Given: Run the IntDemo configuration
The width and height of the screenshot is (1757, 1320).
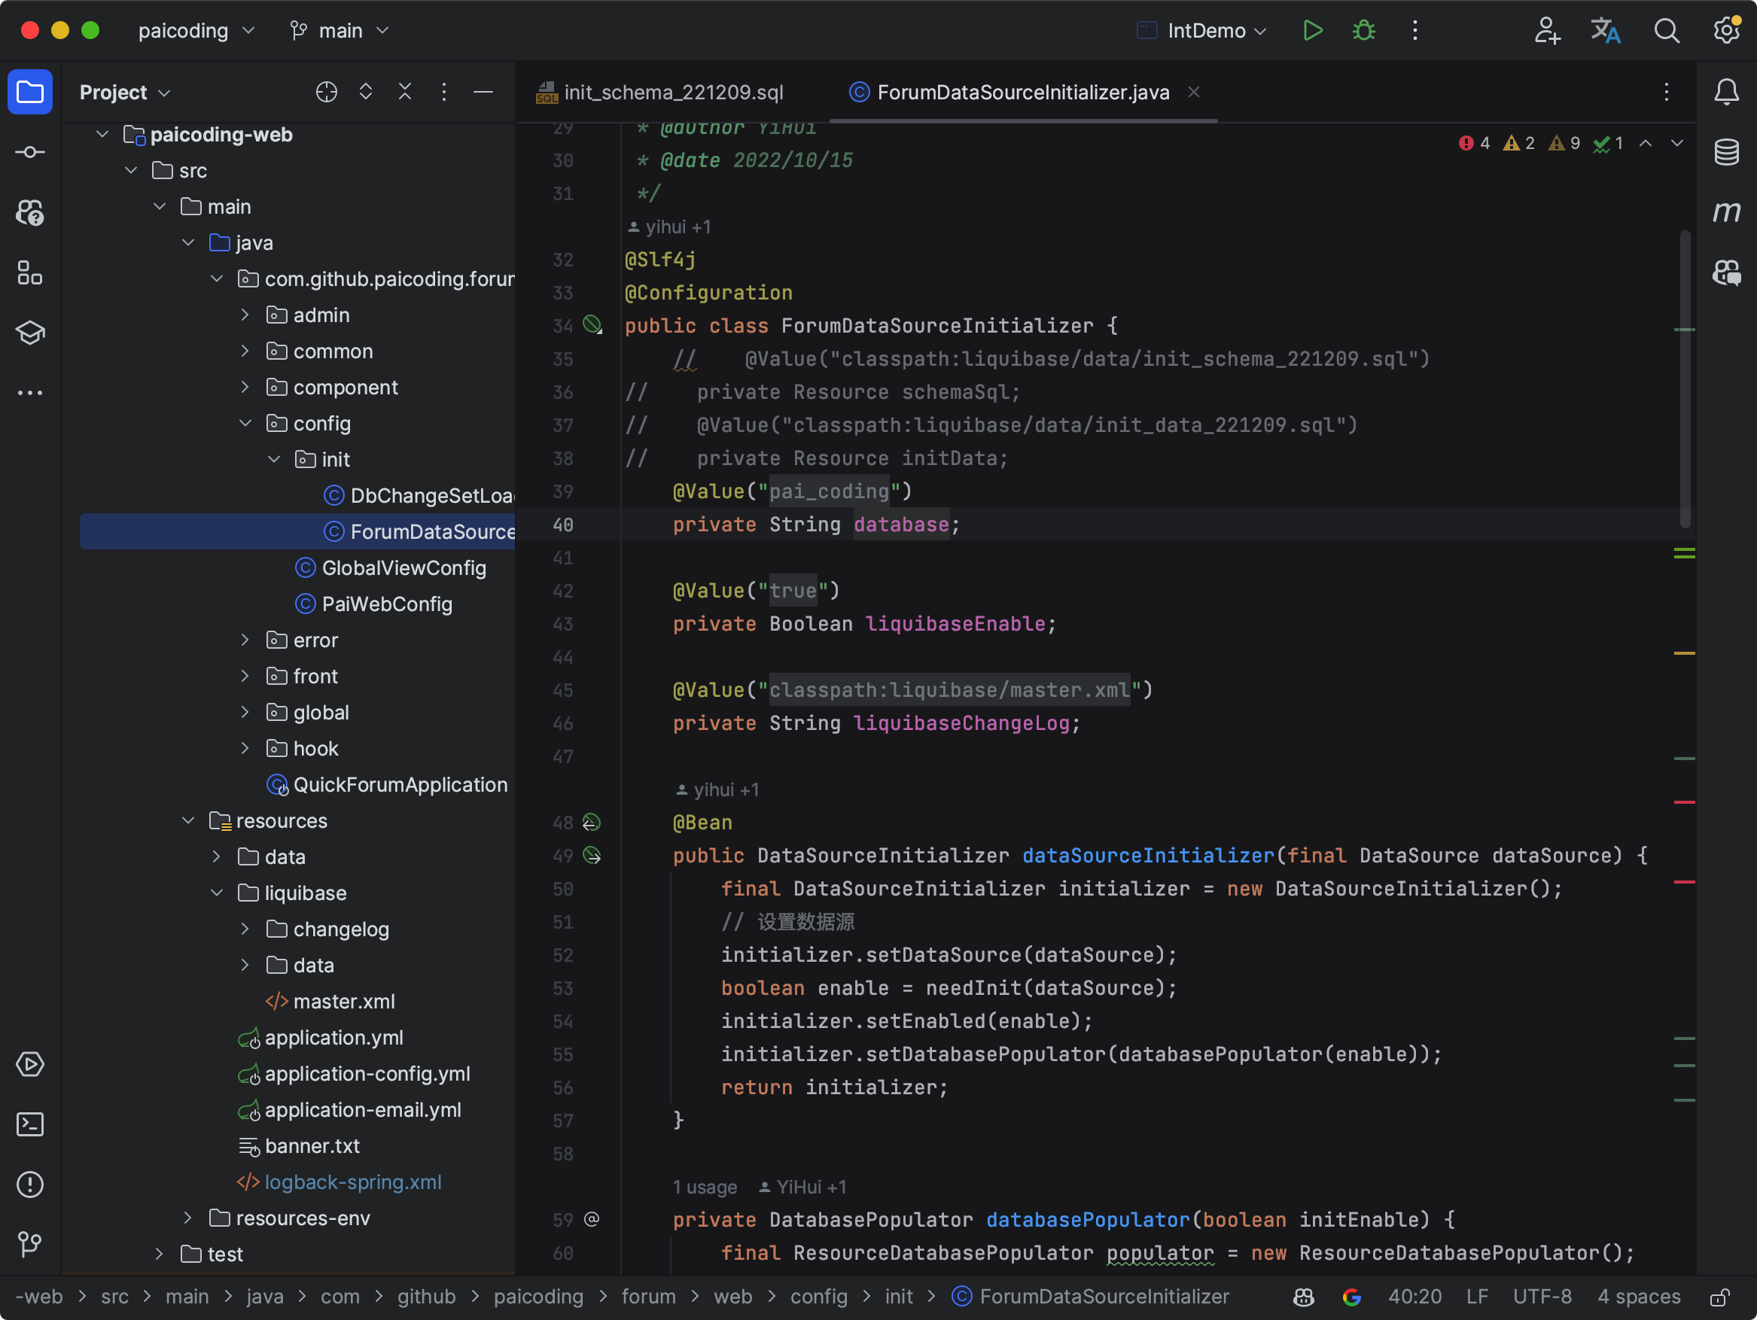Looking at the screenshot, I should pos(1312,31).
